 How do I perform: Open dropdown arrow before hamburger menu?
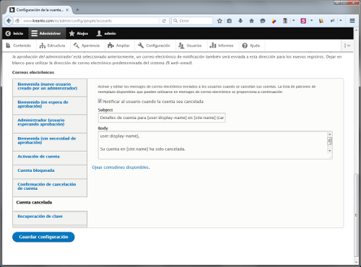click(x=341, y=20)
